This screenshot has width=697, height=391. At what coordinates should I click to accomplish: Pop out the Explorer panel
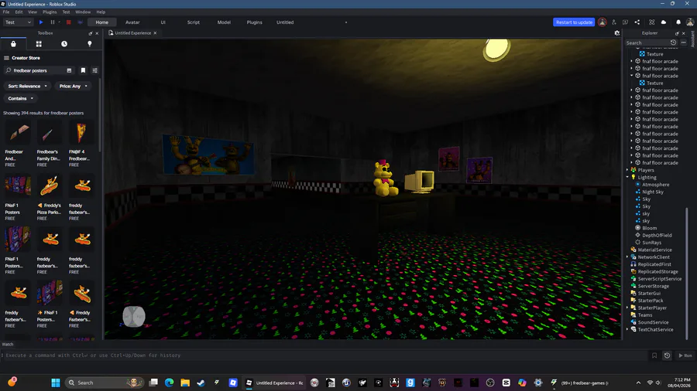point(677,33)
